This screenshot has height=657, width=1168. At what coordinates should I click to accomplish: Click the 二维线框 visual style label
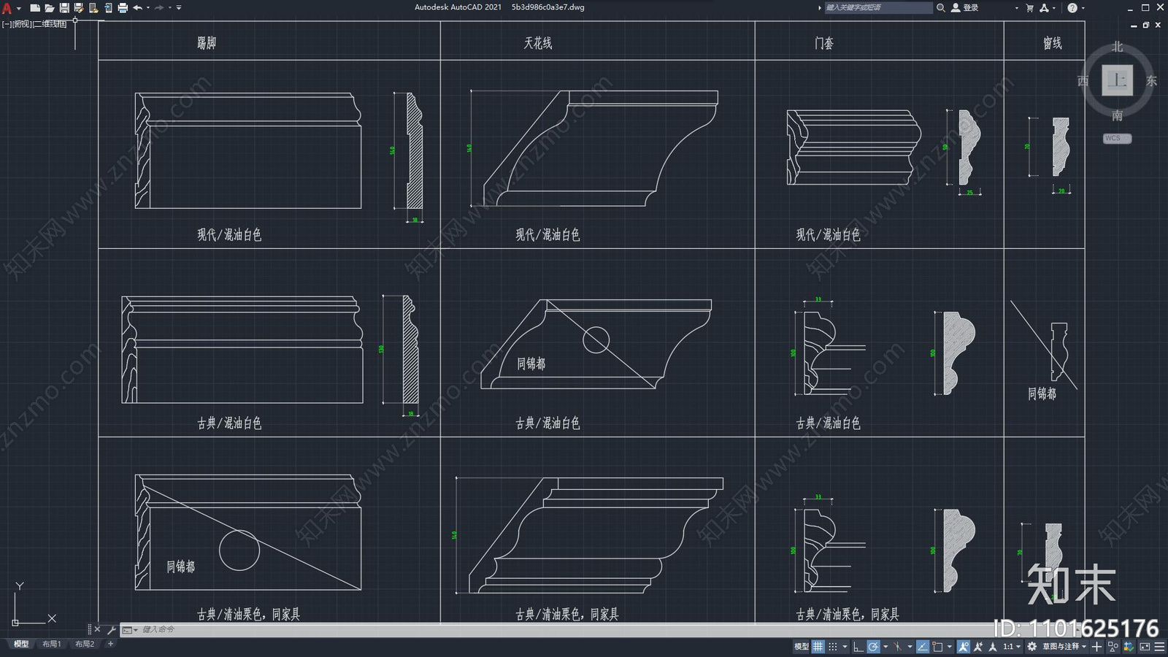coord(50,24)
